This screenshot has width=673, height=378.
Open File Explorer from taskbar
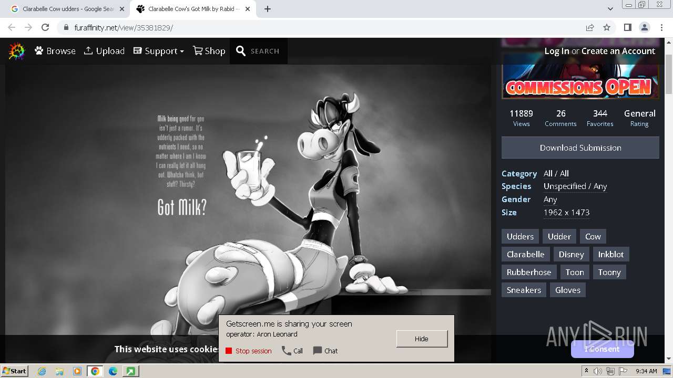59,371
